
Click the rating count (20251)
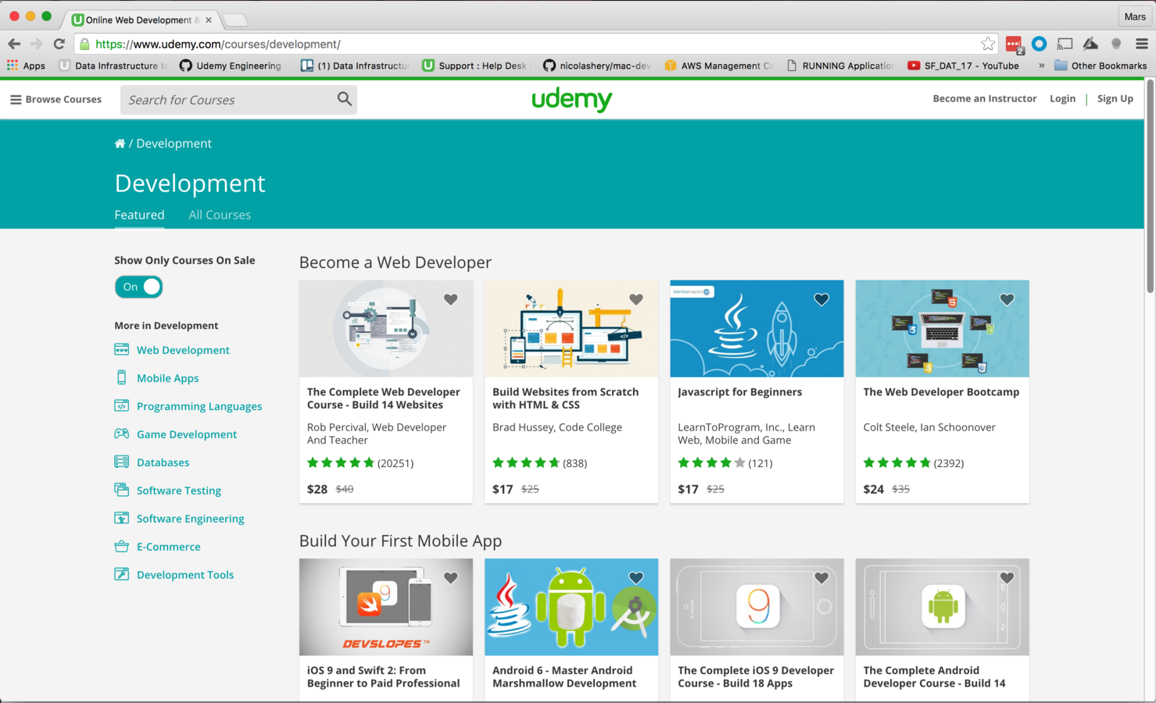click(395, 463)
